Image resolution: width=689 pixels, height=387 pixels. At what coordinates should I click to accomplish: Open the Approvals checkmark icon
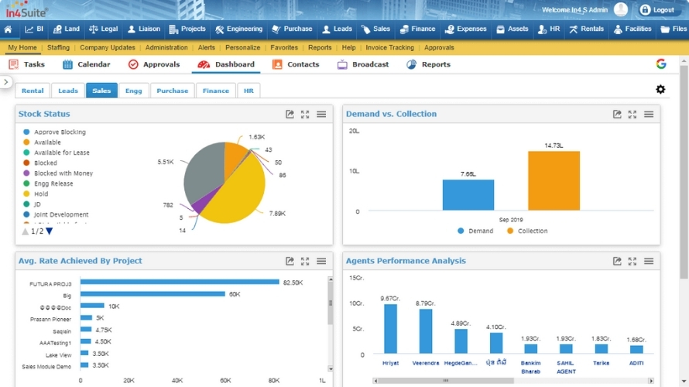133,64
